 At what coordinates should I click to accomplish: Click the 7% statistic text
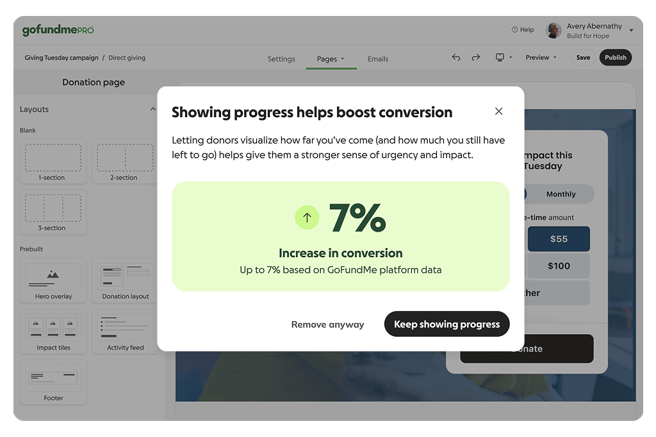357,218
